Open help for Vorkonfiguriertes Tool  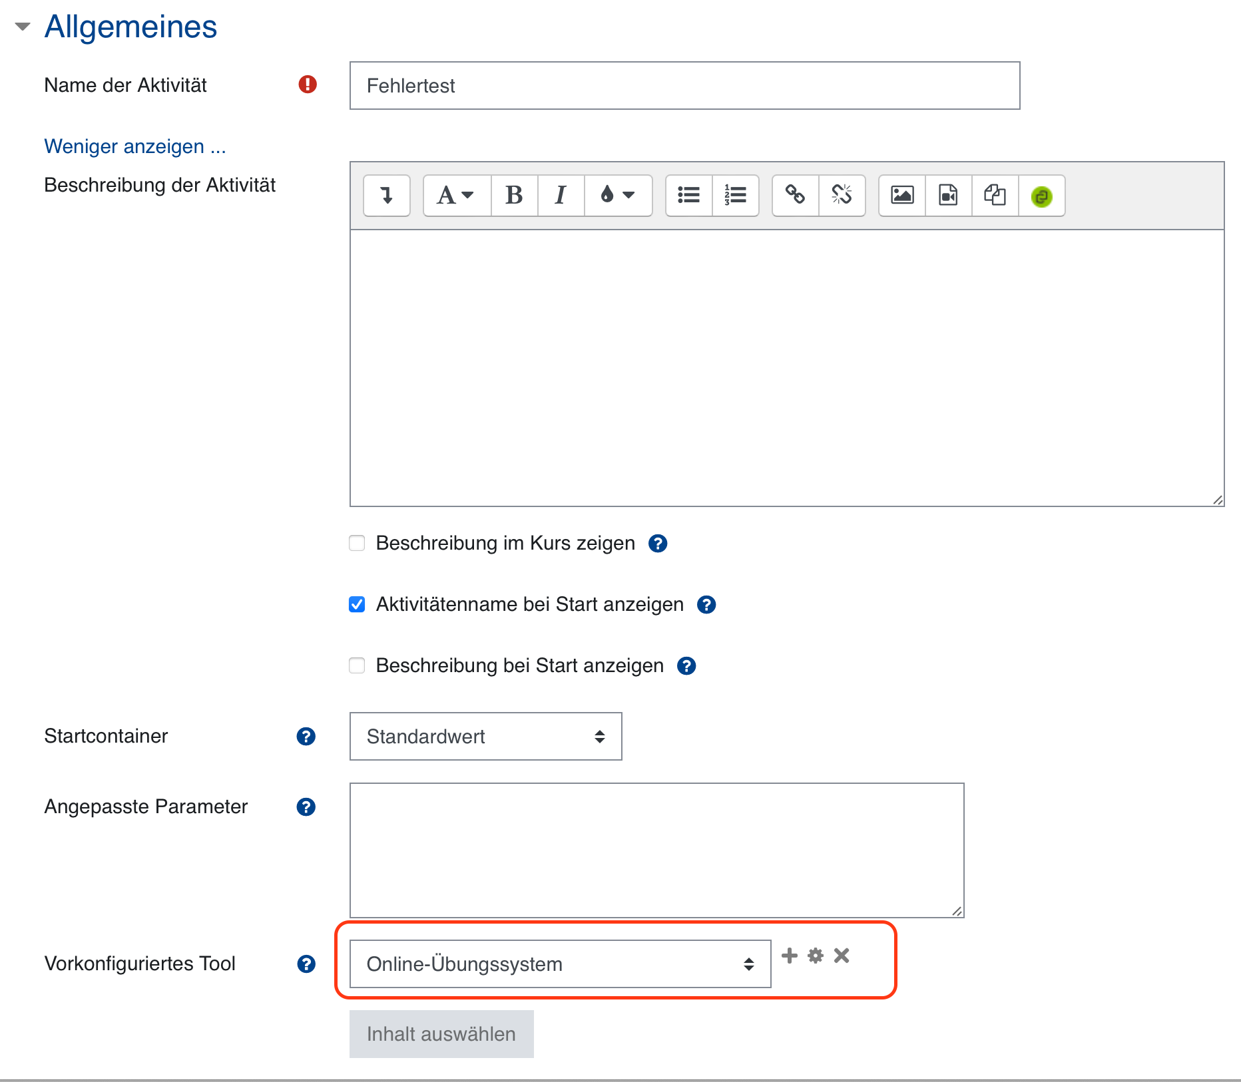tap(306, 964)
